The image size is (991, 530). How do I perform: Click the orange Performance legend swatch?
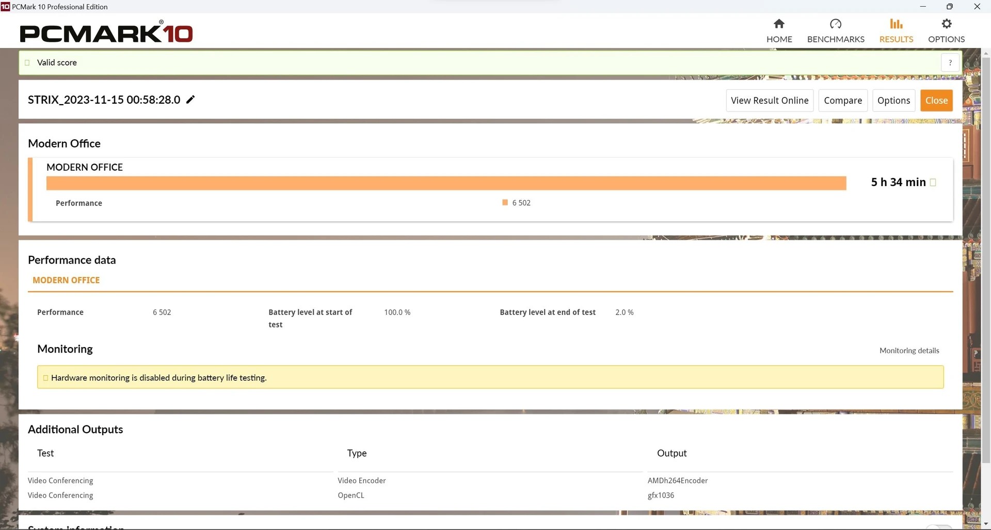(x=505, y=203)
